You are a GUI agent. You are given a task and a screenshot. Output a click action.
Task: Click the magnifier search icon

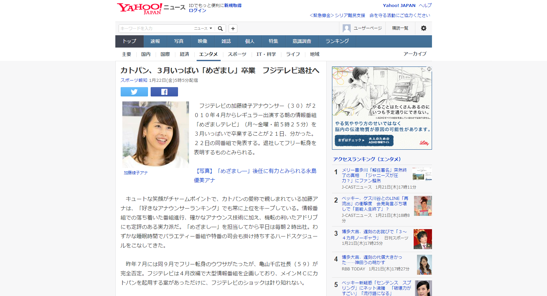coord(220,29)
